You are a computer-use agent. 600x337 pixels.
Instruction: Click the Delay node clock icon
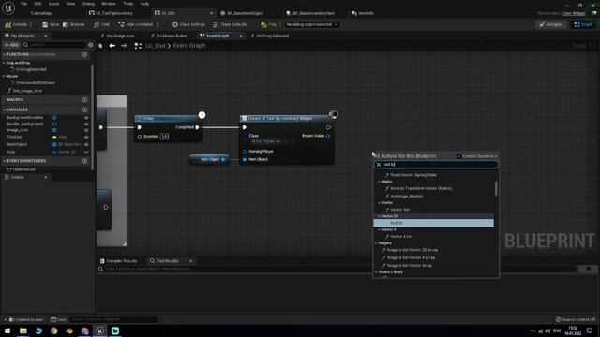(202, 114)
